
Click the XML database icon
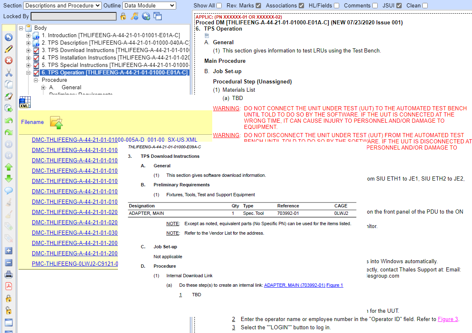pos(25,102)
